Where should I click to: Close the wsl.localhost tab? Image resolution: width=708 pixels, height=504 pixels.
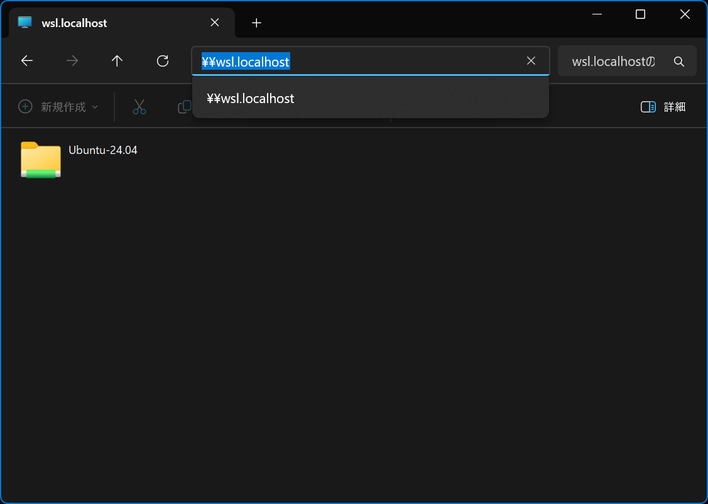[215, 23]
